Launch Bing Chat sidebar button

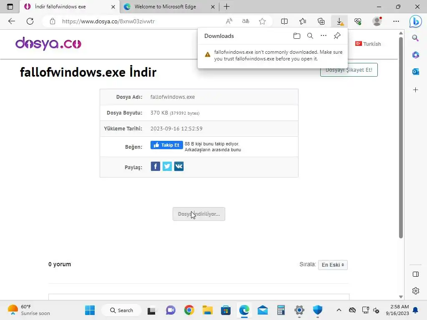[415, 22]
